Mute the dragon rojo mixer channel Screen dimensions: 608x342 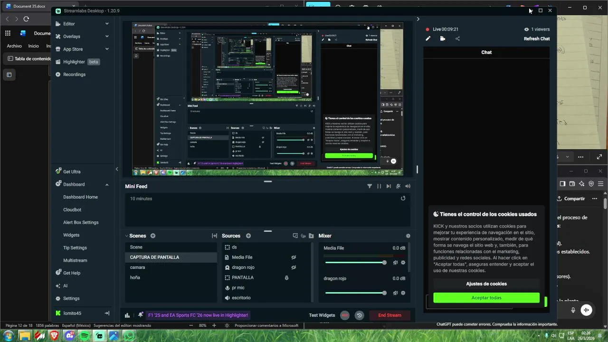click(x=395, y=293)
